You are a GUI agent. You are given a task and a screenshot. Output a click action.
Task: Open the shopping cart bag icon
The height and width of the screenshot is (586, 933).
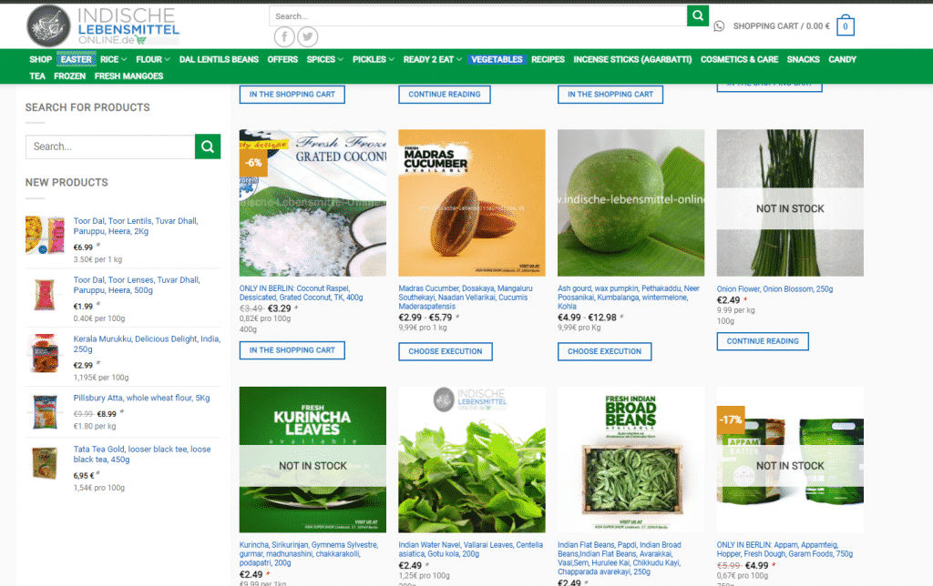845,26
